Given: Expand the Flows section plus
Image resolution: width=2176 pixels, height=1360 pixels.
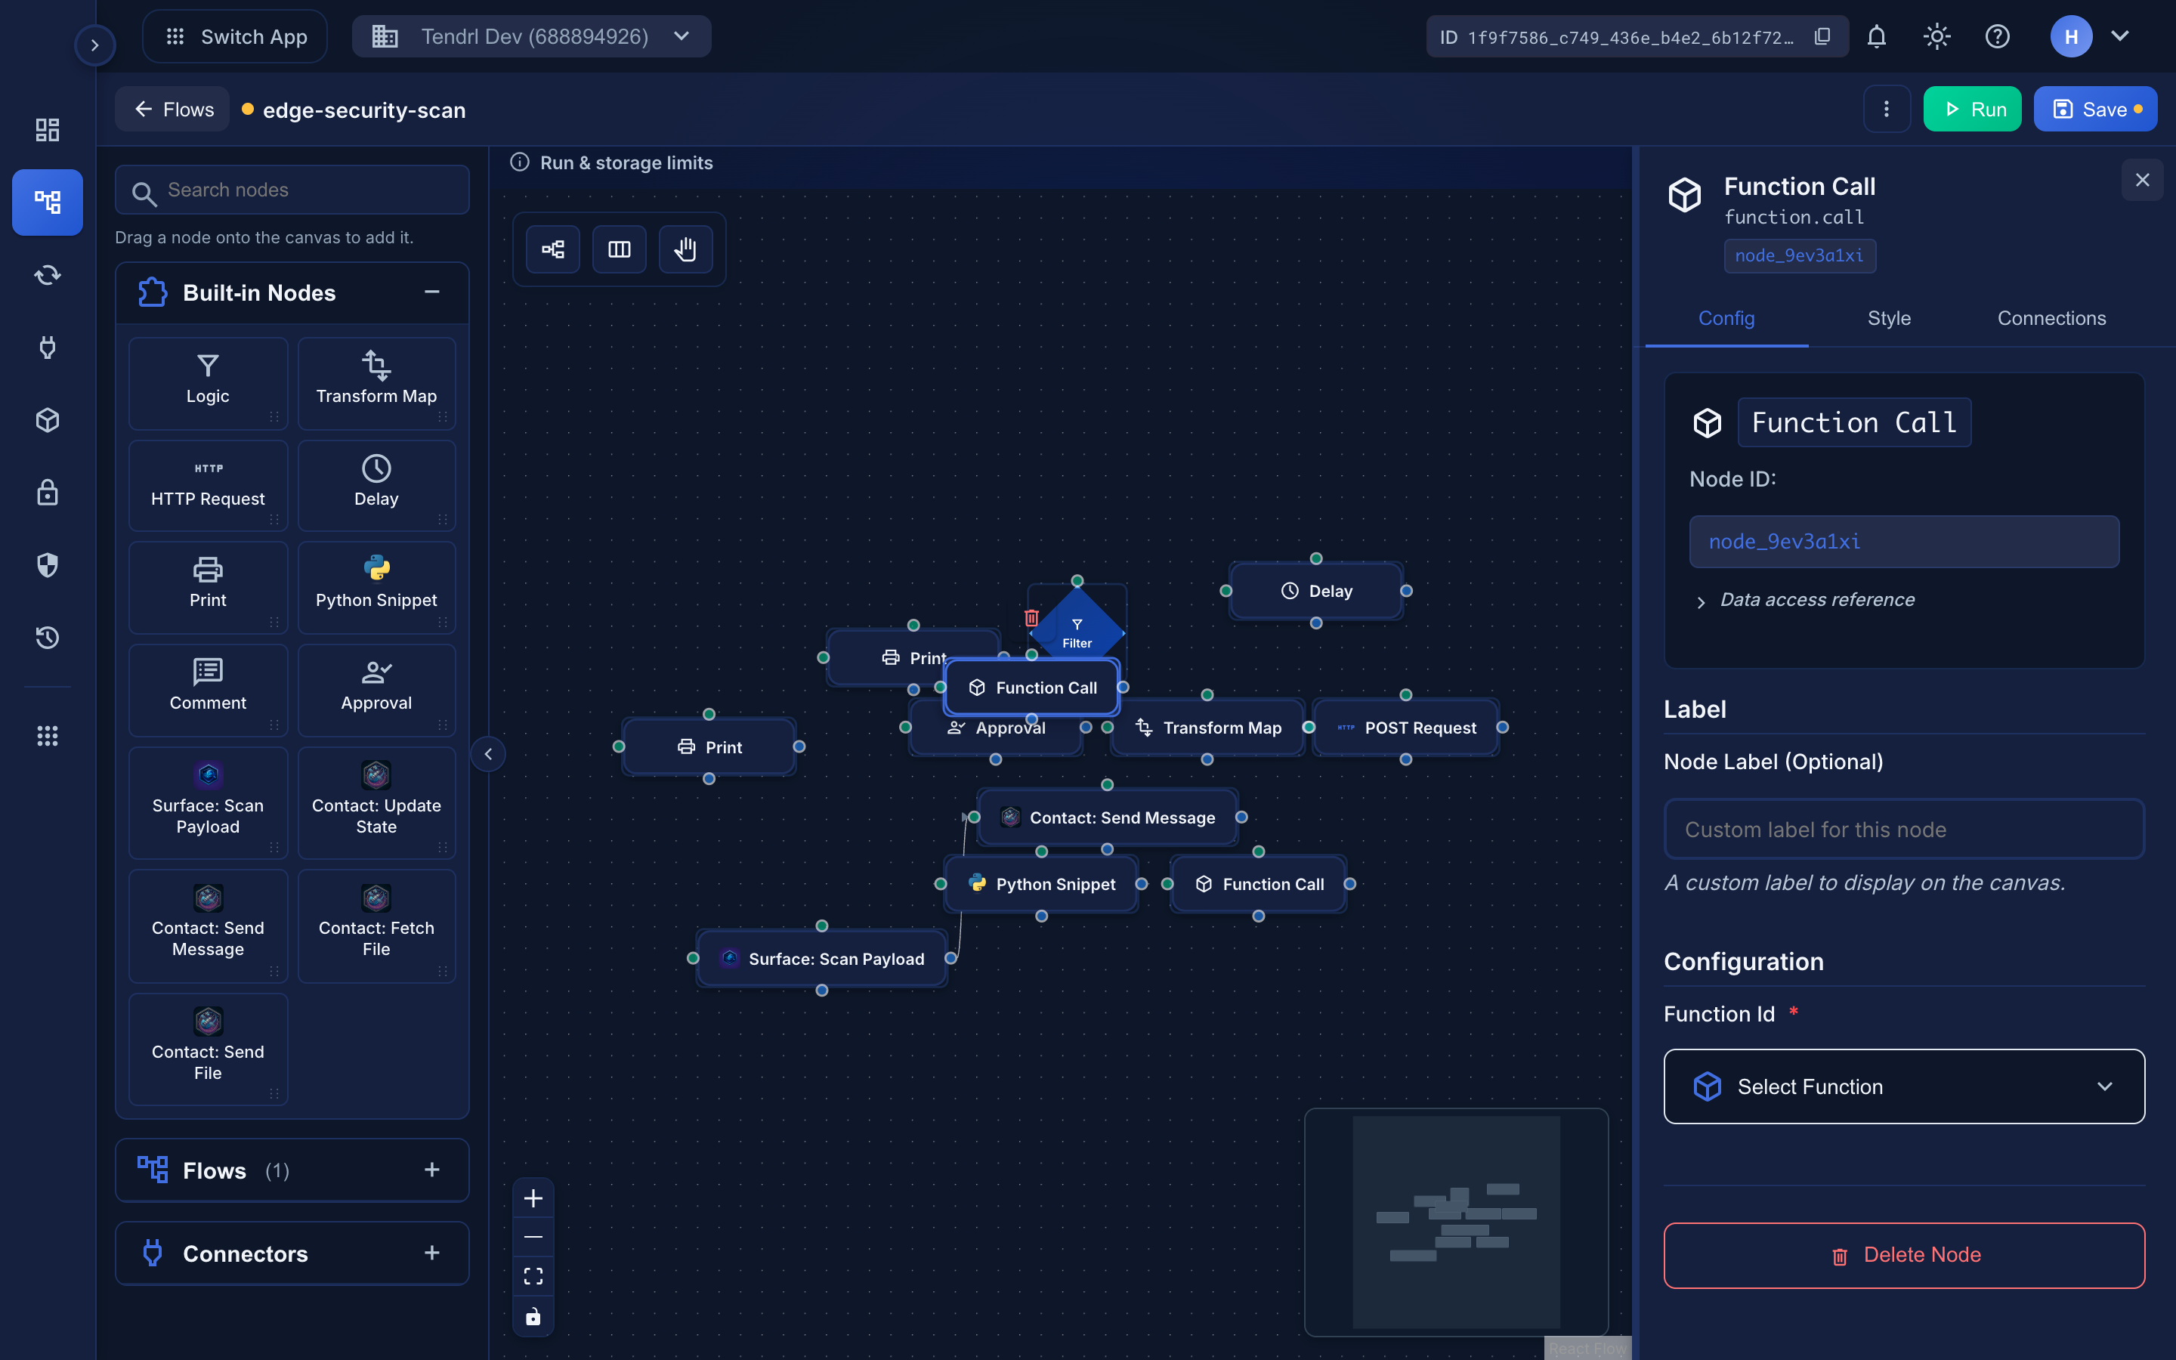Looking at the screenshot, I should tap(431, 1170).
